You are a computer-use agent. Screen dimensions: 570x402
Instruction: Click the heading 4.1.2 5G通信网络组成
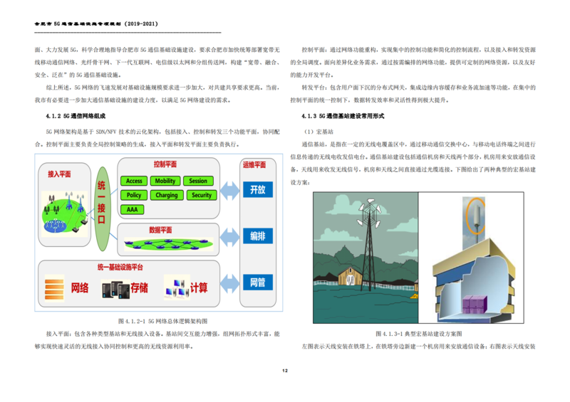pyautogui.click(x=76, y=116)
